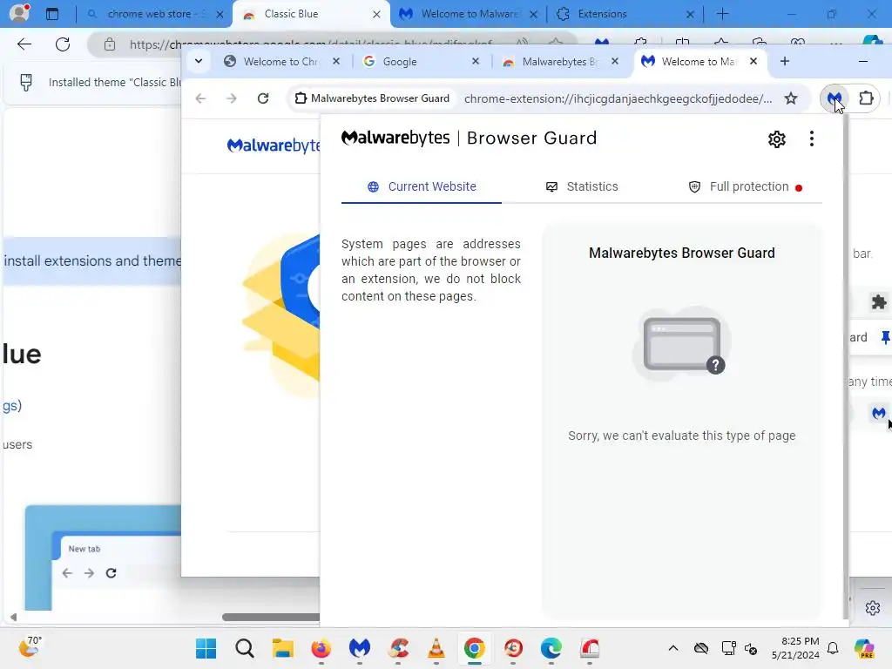Click the Classic Blue theme preview thumbnail
Screen dimensions: 892x669
(x=103, y=557)
